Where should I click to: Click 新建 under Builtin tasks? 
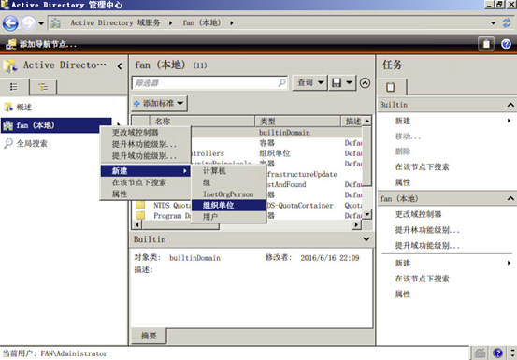403,121
